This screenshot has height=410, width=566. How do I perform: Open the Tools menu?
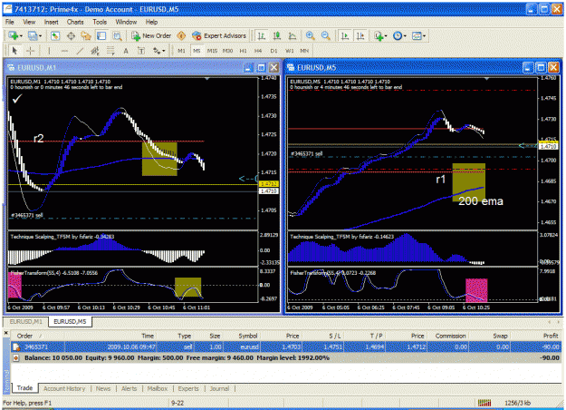click(x=100, y=22)
